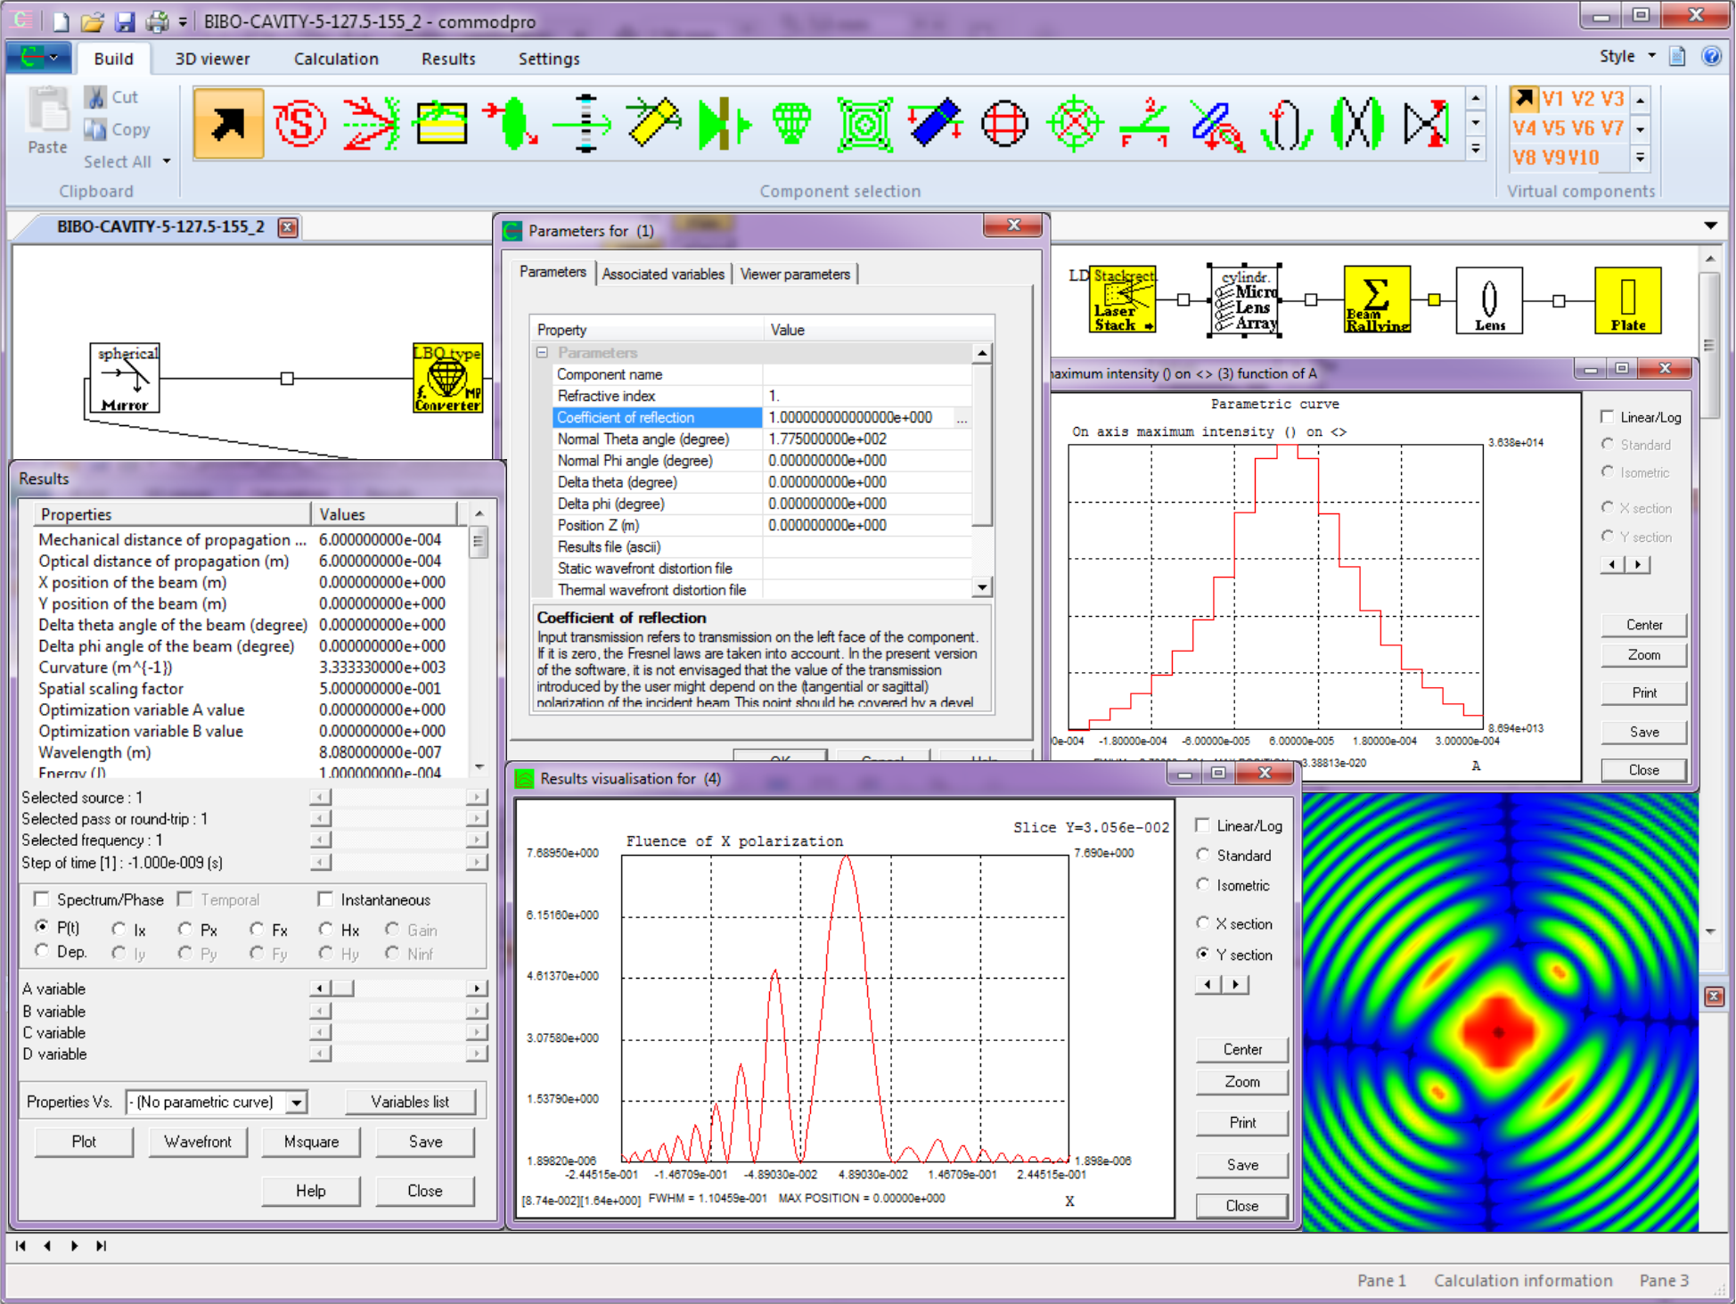Image resolution: width=1736 pixels, height=1304 pixels.
Task: Open the Properties Vs. parametric curve dropdown
Action: (296, 1103)
